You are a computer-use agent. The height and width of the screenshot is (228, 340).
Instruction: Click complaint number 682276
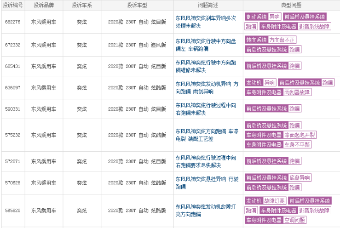pyautogui.click(x=12, y=22)
